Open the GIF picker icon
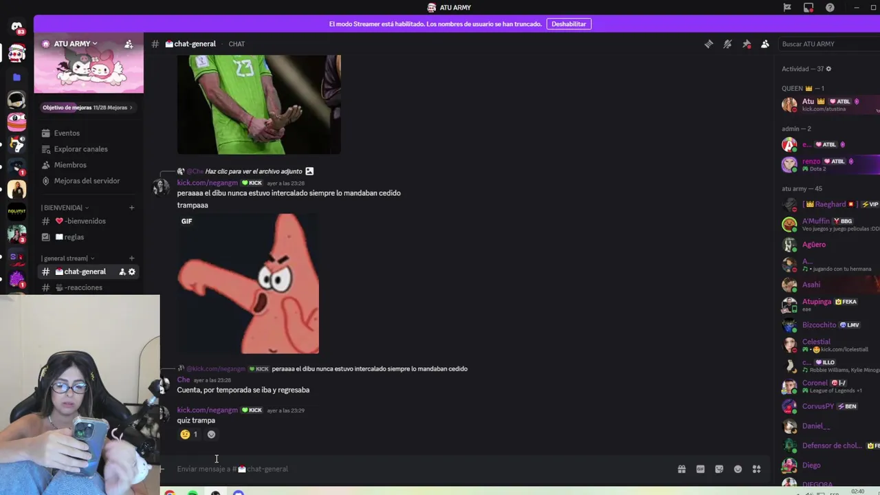The height and width of the screenshot is (495, 880). [x=700, y=469]
